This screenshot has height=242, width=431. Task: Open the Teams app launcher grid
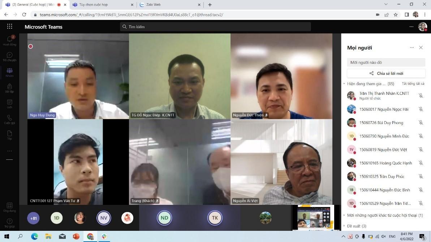[x=9, y=26]
